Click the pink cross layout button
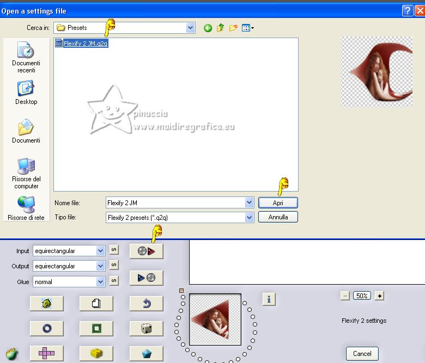This screenshot has width=425, height=363. (x=47, y=353)
